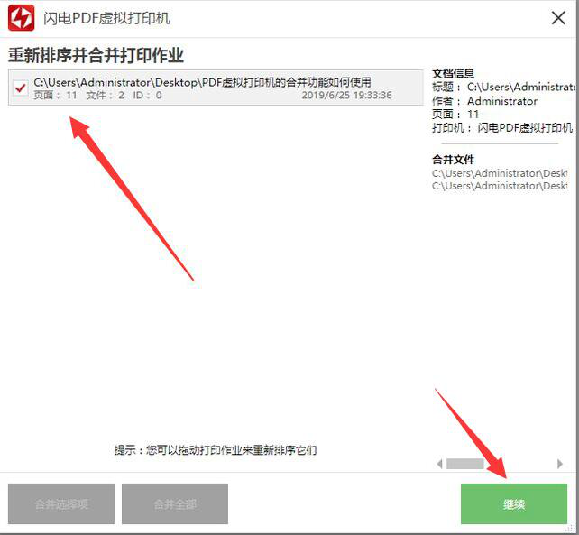
Task: Click the 重新排序并合并打印作业 heading
Action: pyautogui.click(x=96, y=55)
